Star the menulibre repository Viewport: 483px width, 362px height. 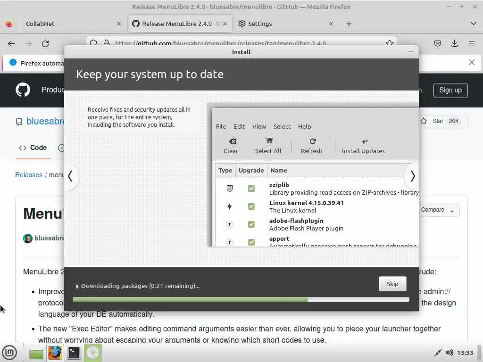[432, 121]
